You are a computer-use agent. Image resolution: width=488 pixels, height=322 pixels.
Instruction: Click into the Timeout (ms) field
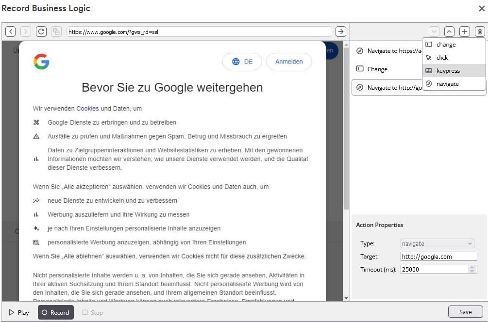click(435, 270)
